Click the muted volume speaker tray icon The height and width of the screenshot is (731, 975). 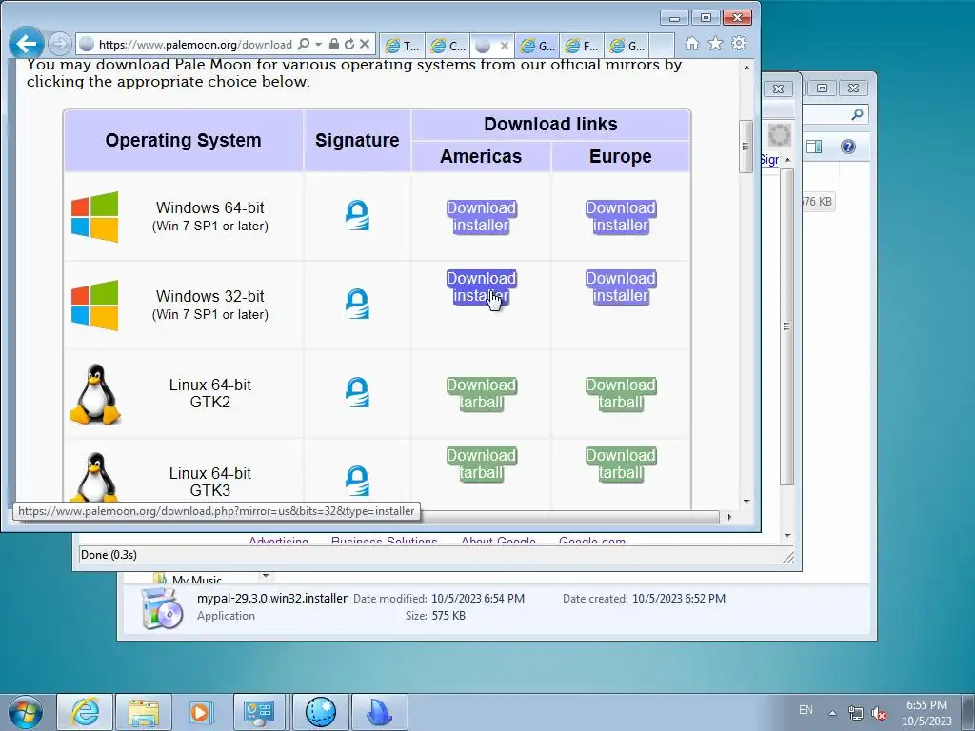coord(879,714)
